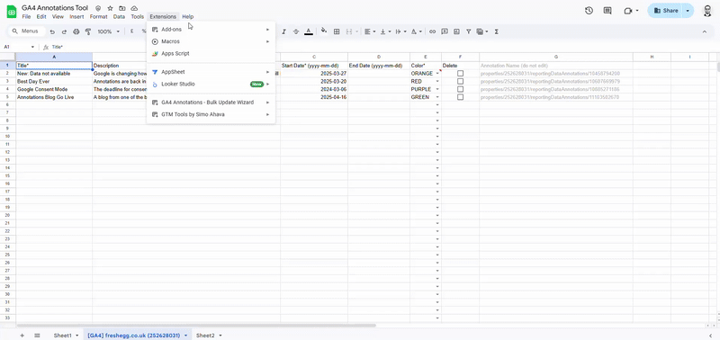Viewport: 720px width, 340px height.
Task: Apply italic formatting
Action: tap(283, 31)
